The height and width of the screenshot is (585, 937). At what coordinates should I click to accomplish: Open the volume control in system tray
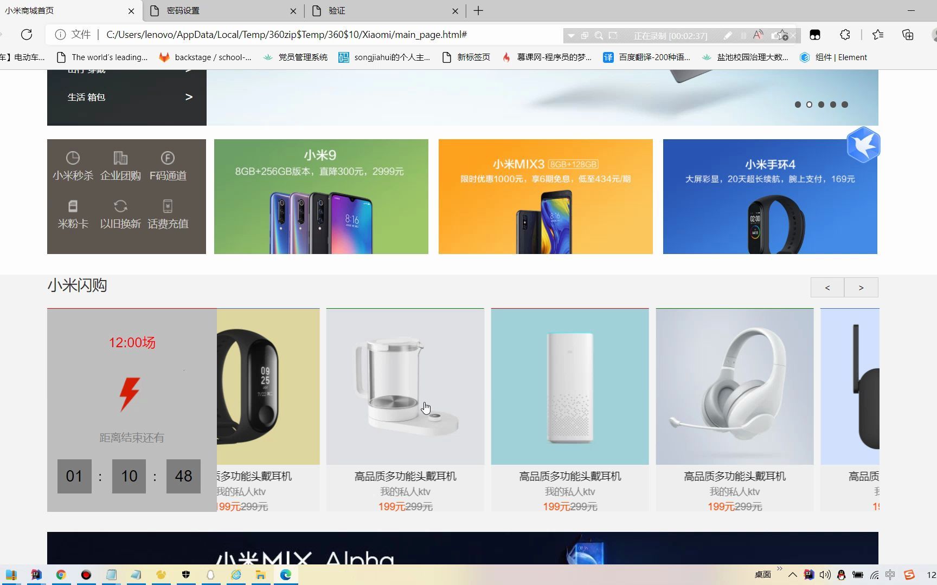825,575
